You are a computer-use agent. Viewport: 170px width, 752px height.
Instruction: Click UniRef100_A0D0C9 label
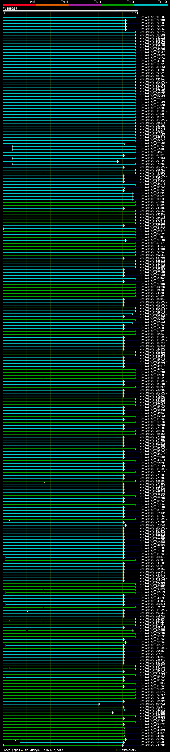point(152,193)
